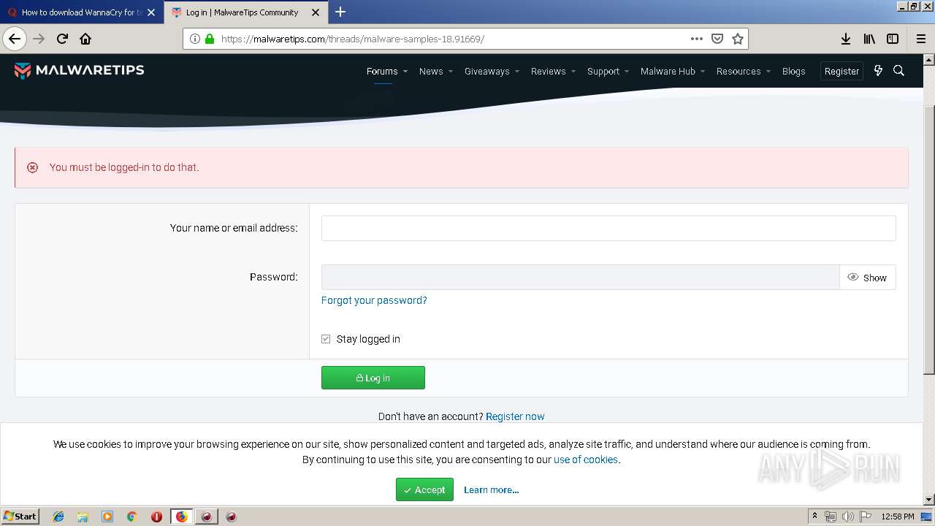Close the Log in MalwareTips tab
Image resolution: width=935 pixels, height=526 pixels.
coord(316,12)
